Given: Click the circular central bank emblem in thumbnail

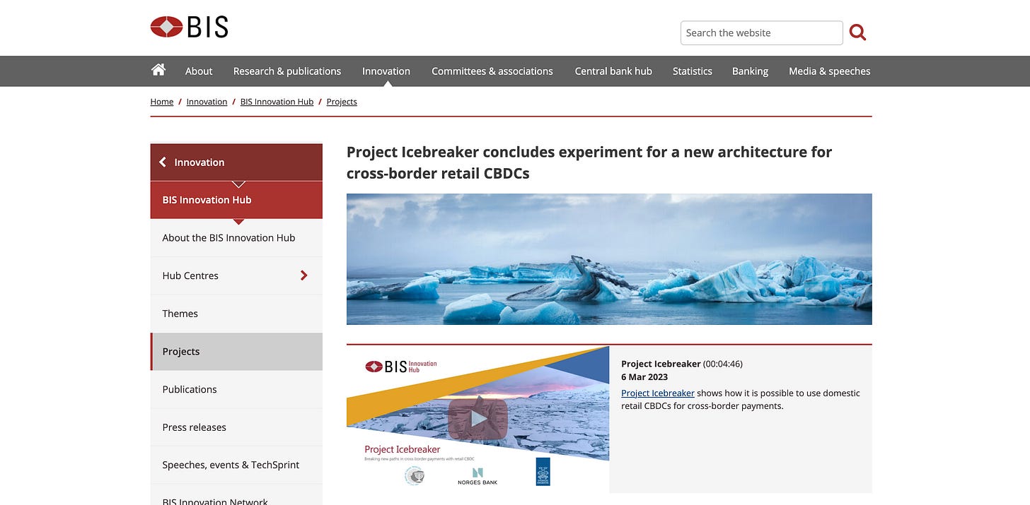Looking at the screenshot, I should pos(414,476).
